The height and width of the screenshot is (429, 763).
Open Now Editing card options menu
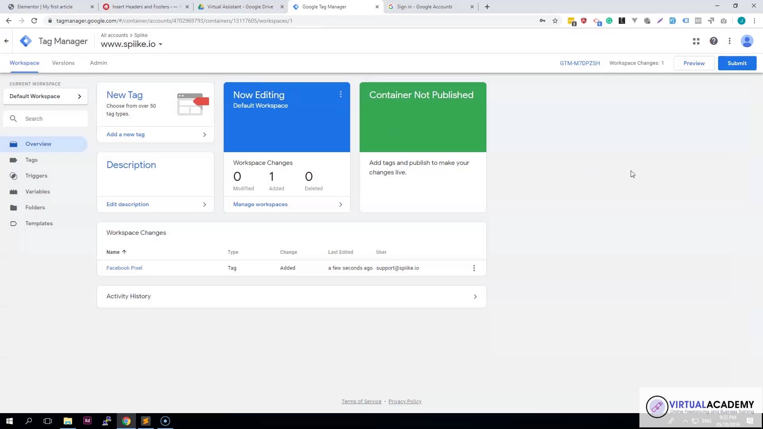(341, 95)
